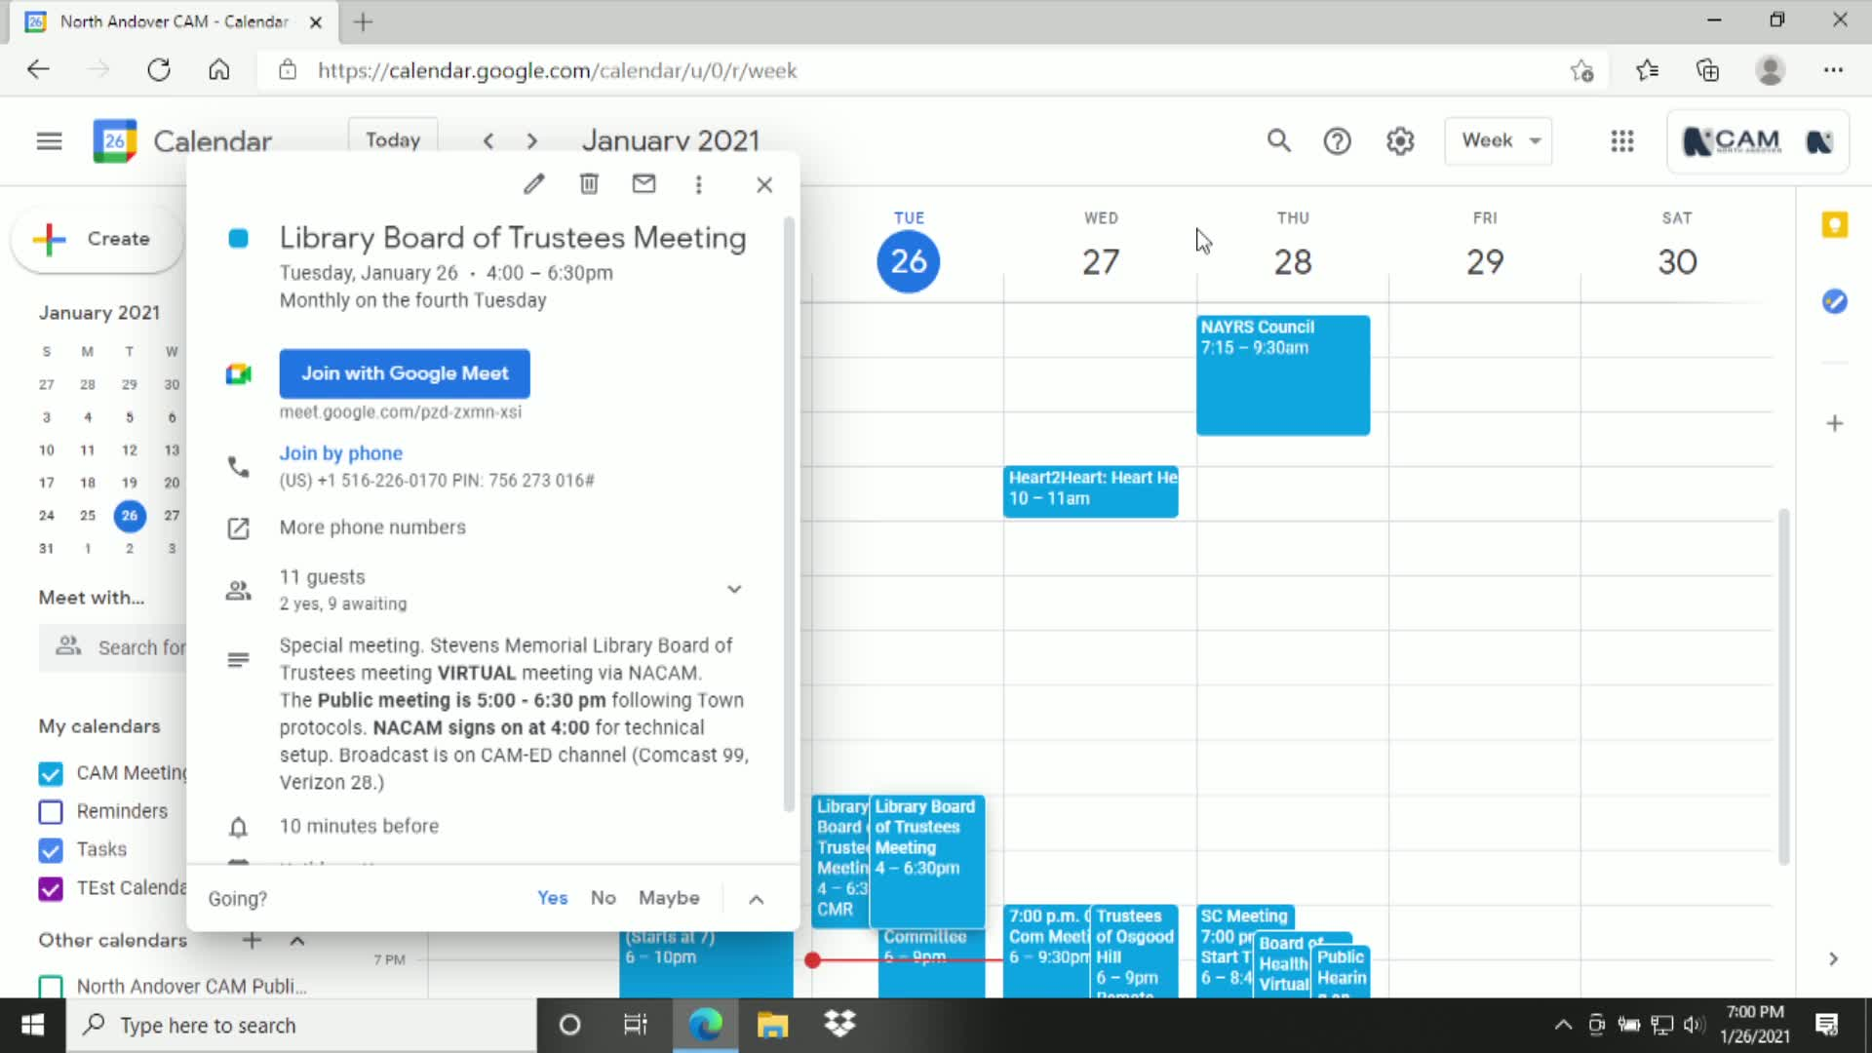Add page to favorites star
The height and width of the screenshot is (1053, 1872).
[x=1581, y=70]
